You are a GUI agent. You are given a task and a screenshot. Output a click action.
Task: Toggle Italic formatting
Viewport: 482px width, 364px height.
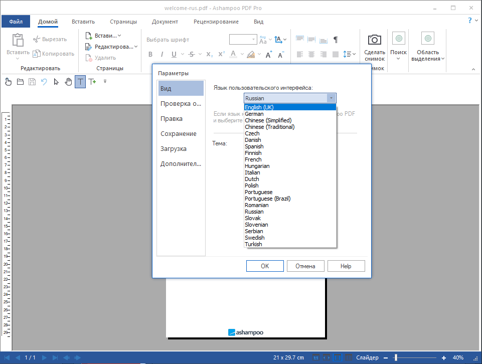click(162, 54)
